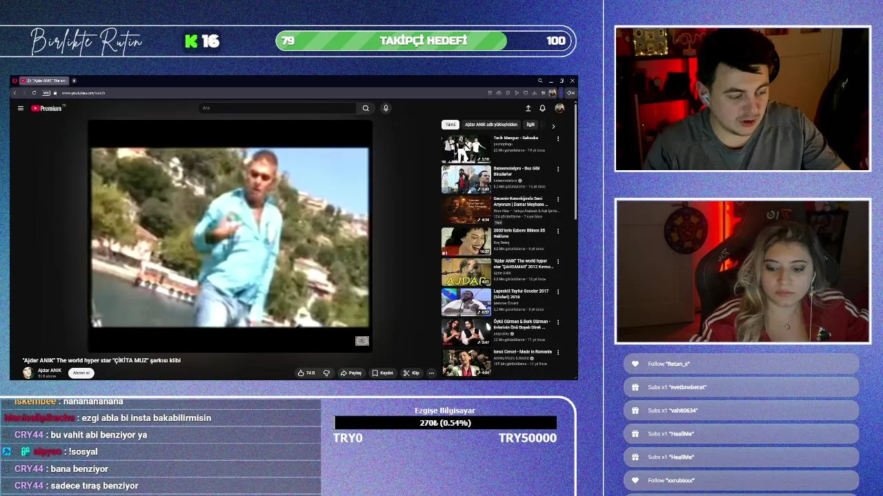Open a new browser tab
883x496 pixels.
coord(74,81)
